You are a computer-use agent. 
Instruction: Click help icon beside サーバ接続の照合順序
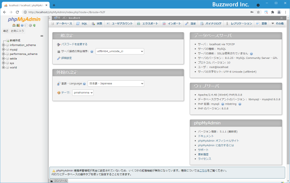[92, 52]
